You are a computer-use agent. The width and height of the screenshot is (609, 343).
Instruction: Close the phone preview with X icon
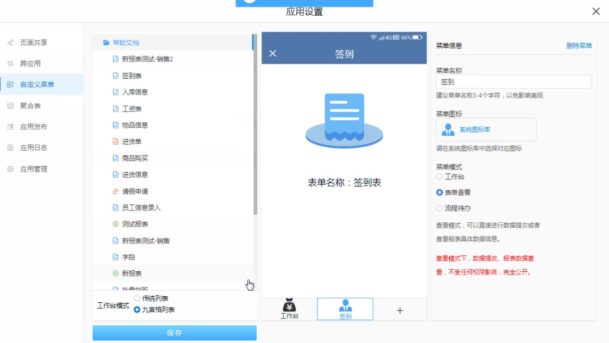(273, 53)
